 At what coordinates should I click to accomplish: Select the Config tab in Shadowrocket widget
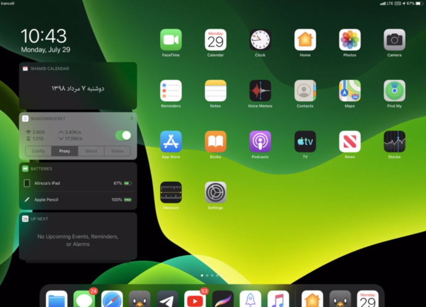click(38, 151)
